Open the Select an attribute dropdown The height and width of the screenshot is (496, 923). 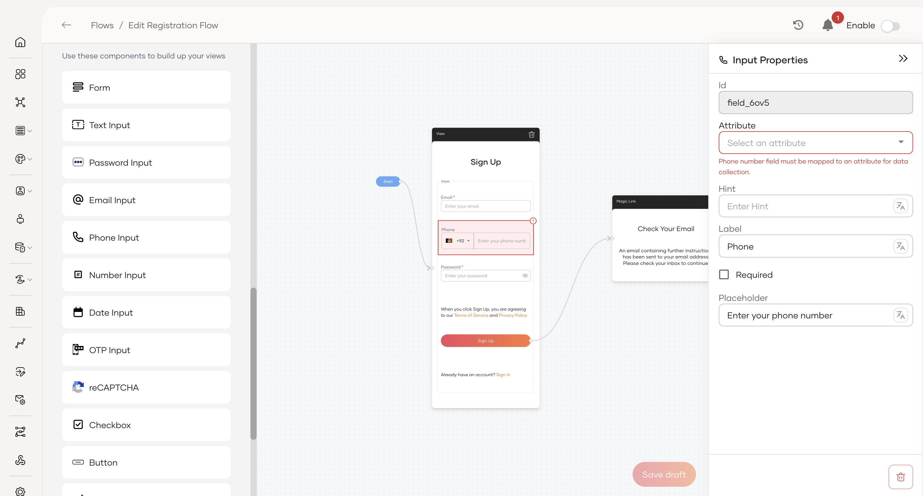tap(815, 142)
